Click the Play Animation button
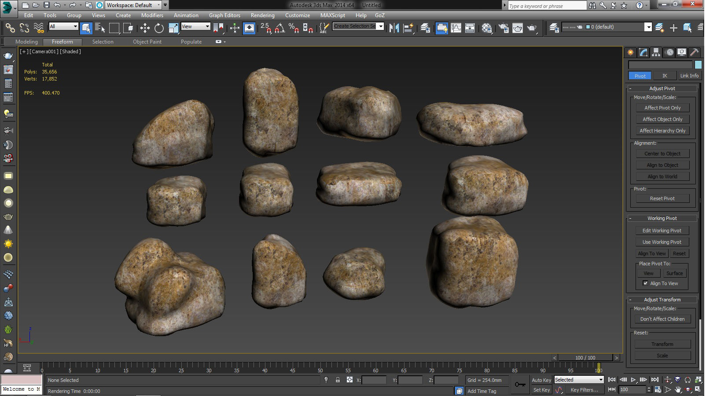 [x=633, y=380]
